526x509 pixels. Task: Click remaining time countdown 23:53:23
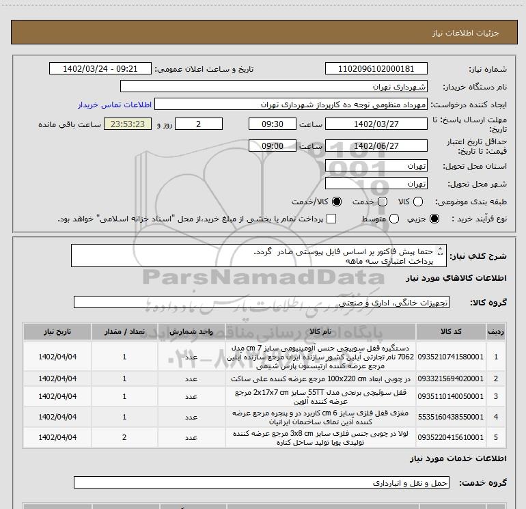(x=128, y=124)
